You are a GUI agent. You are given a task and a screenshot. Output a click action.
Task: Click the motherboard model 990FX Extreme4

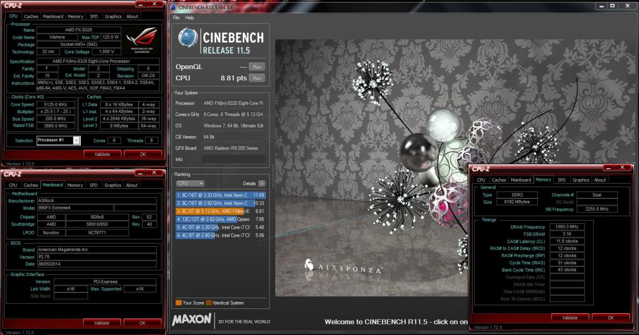coord(75,208)
